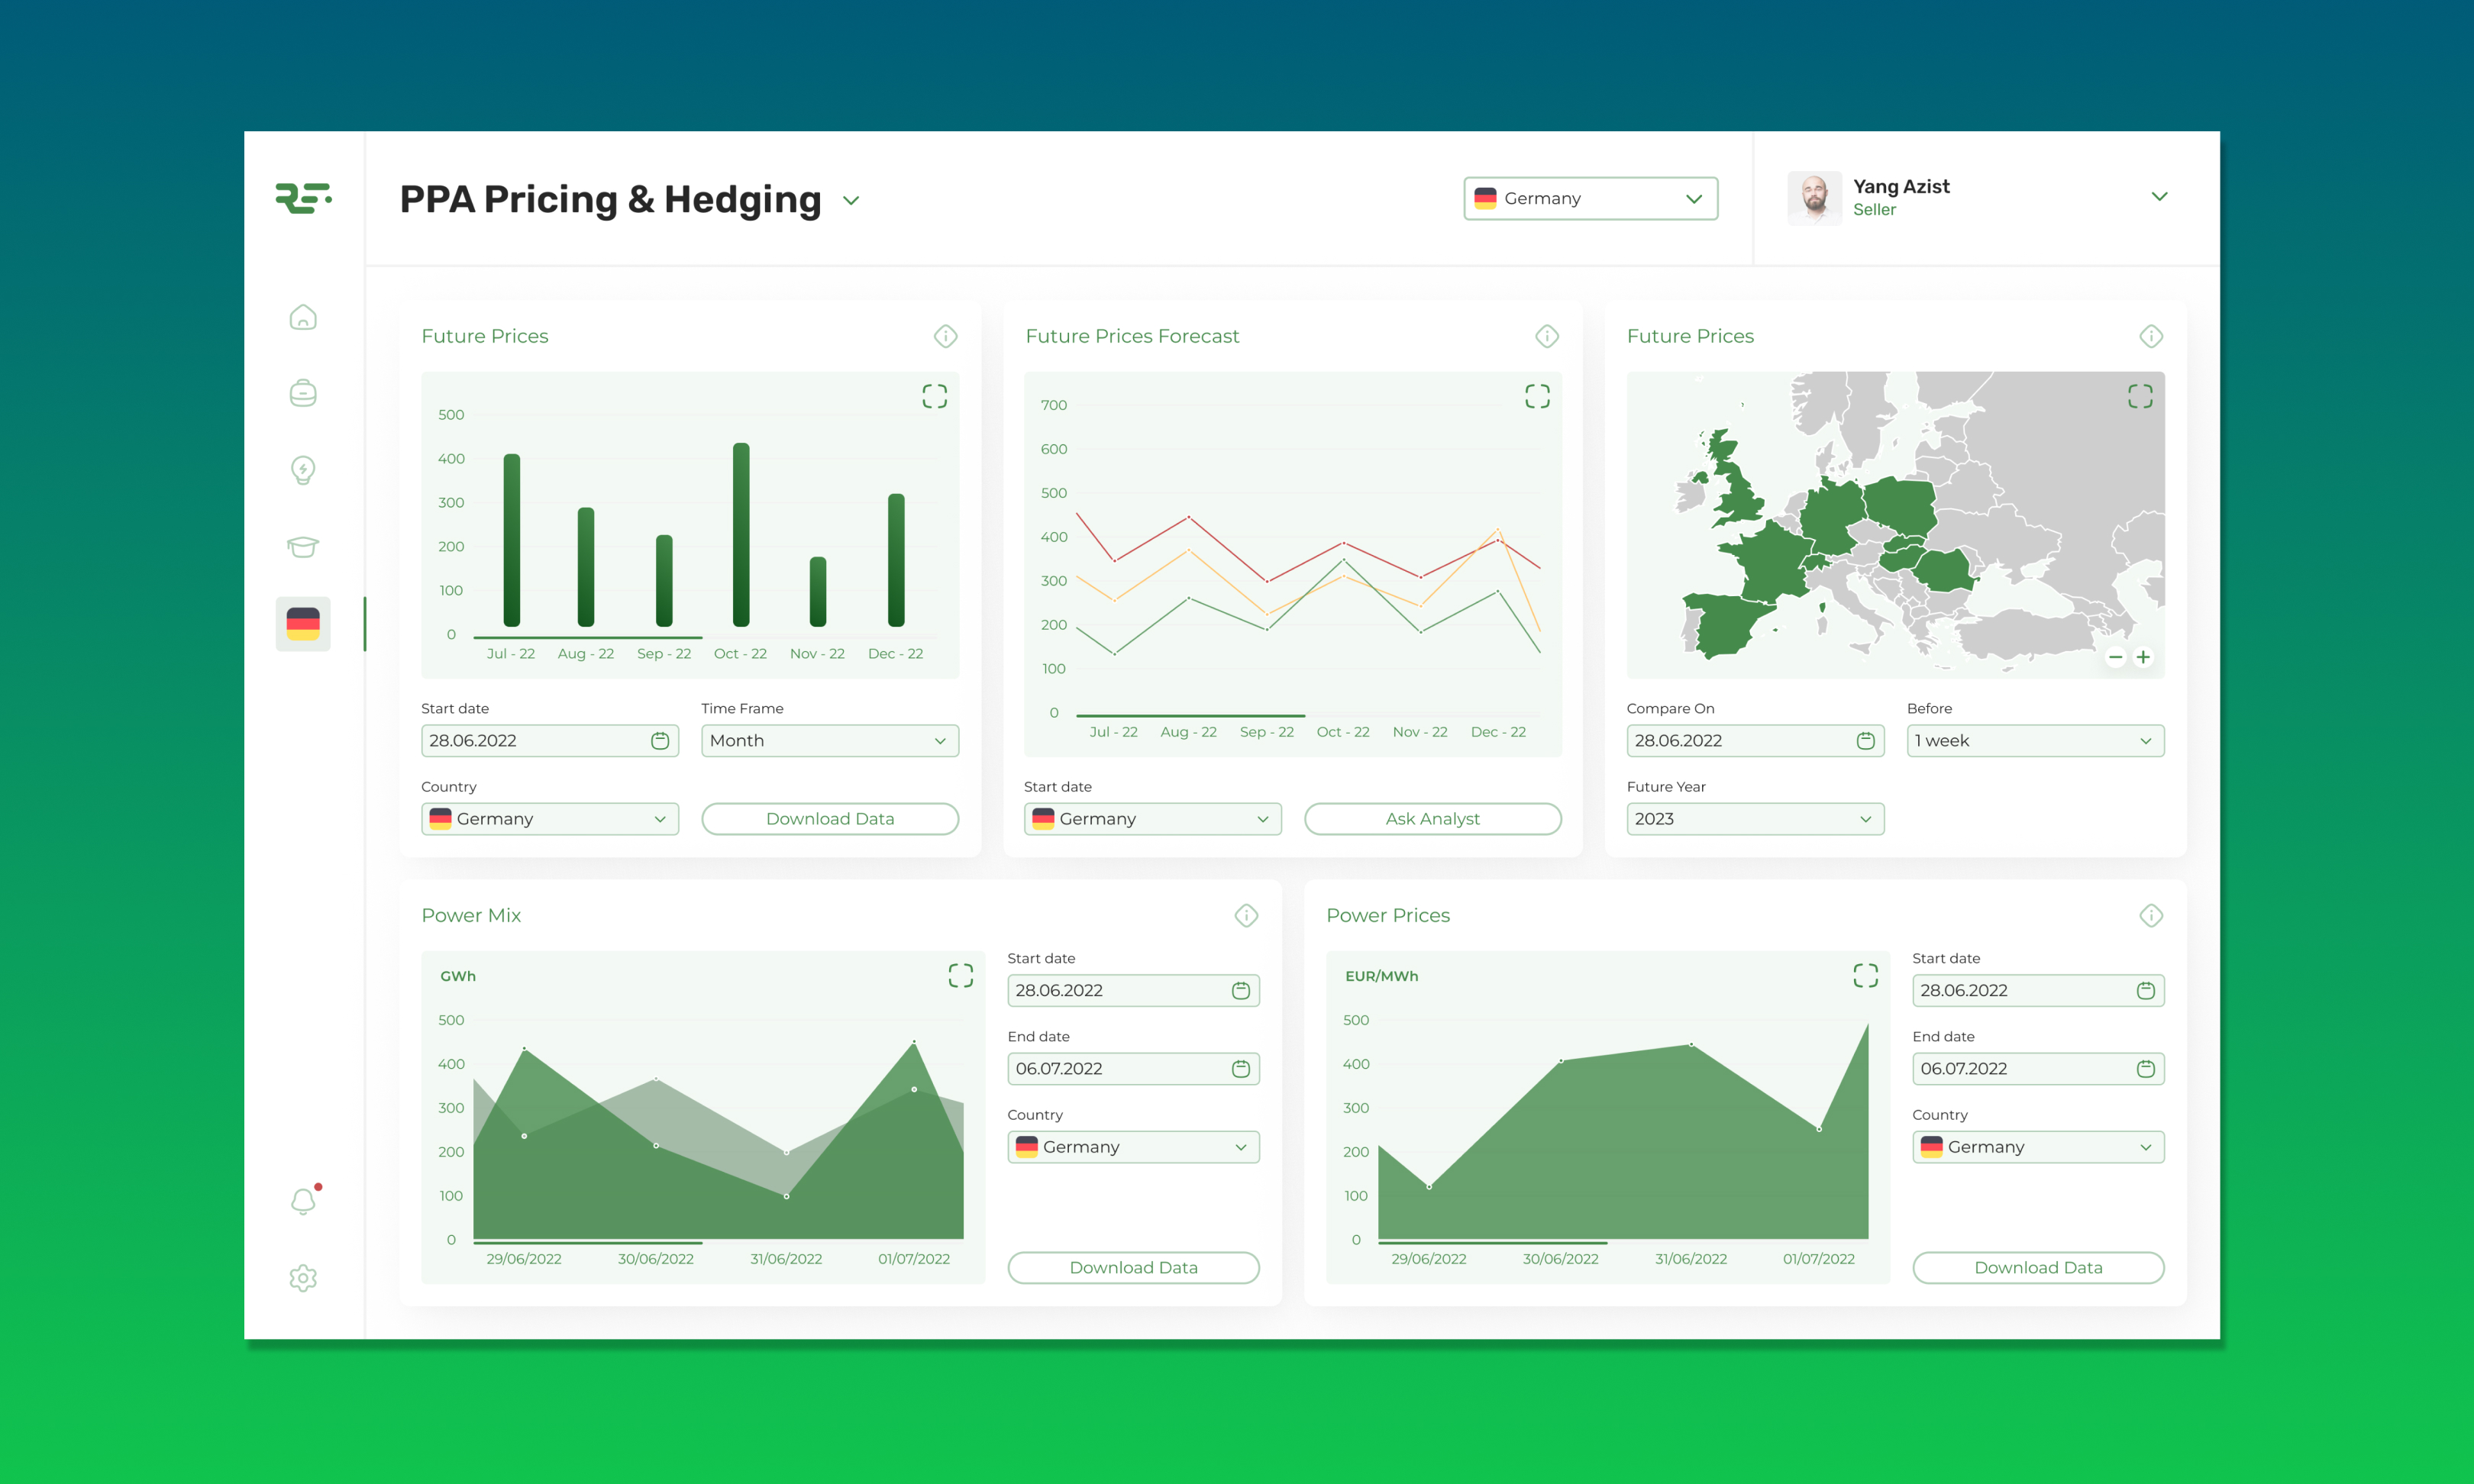Expand the Europe map fullscreen
2474x1484 pixels.
[x=2140, y=397]
